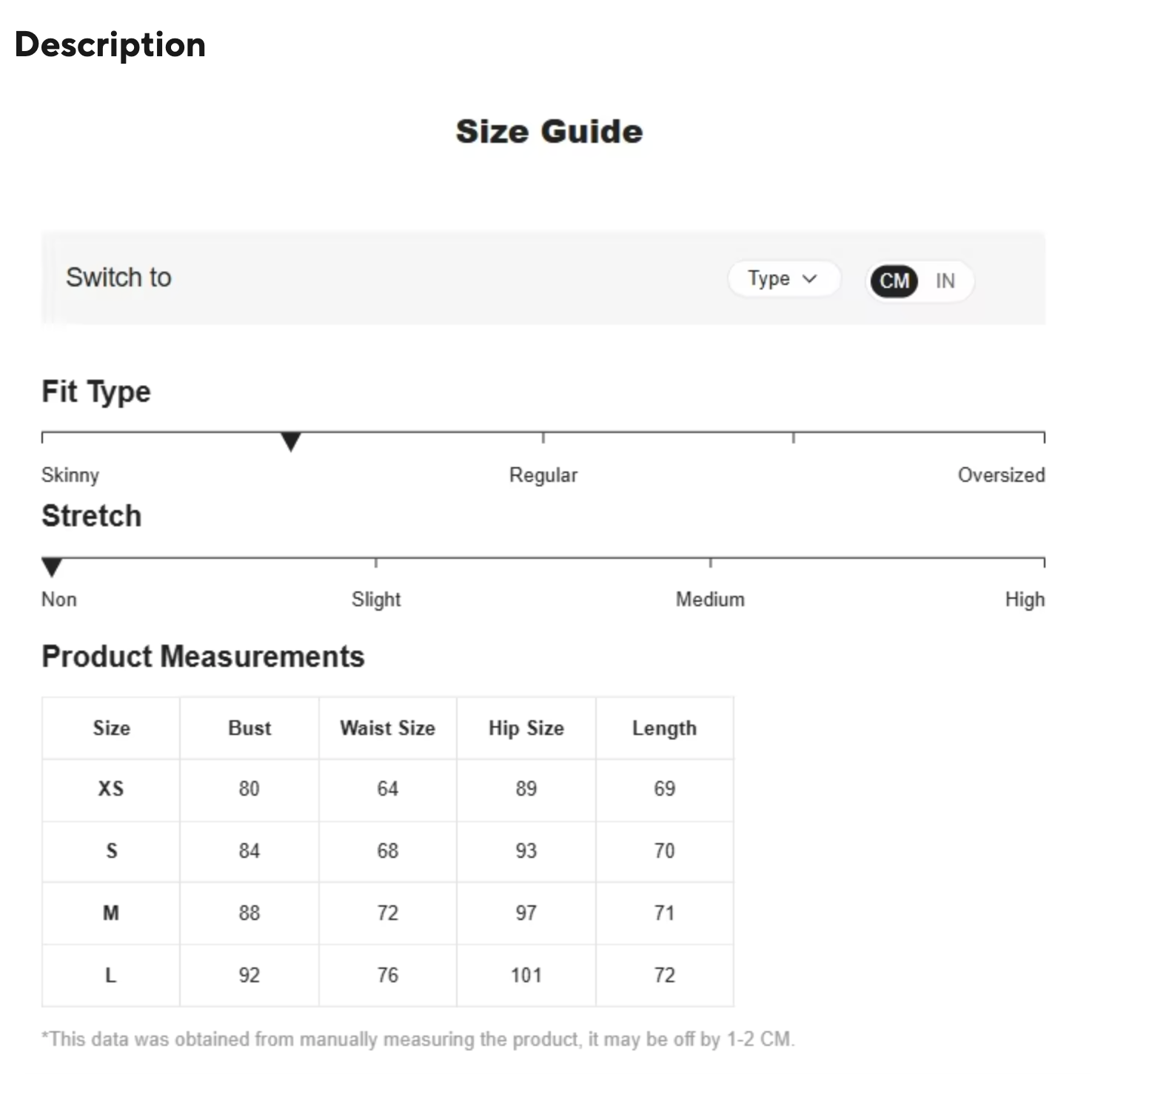Click the Skinny fit label
This screenshot has width=1152, height=1094.
(70, 475)
